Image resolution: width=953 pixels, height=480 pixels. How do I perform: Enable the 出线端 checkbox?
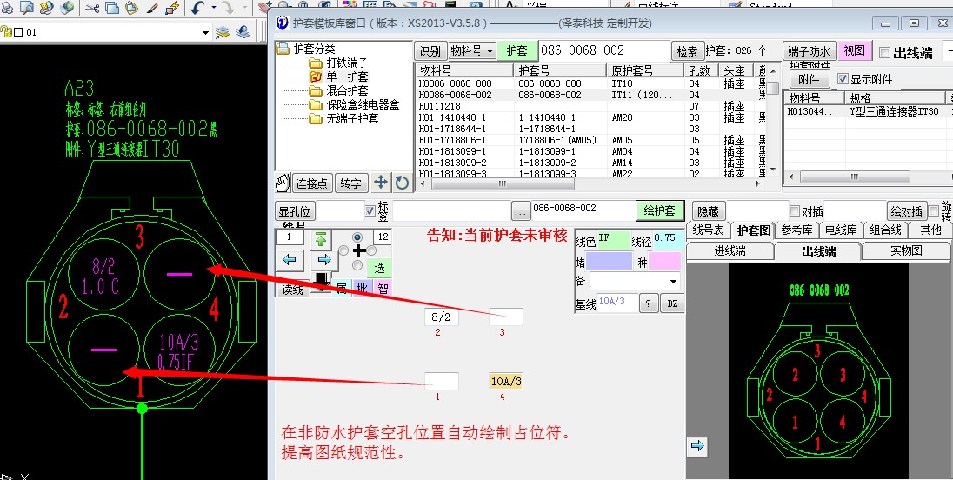(x=885, y=52)
